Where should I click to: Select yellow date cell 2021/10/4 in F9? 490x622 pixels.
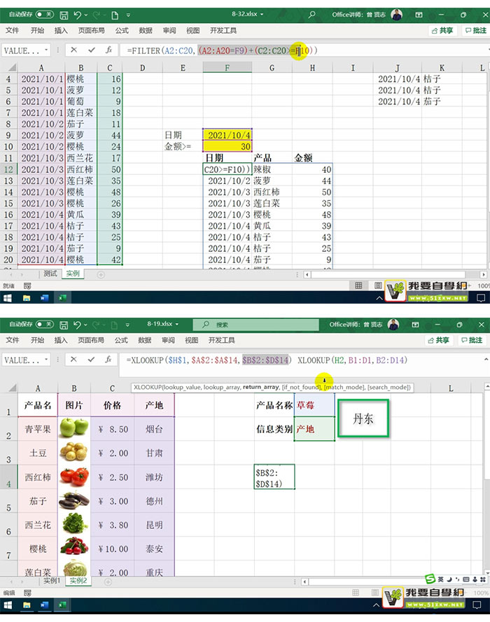tap(227, 135)
